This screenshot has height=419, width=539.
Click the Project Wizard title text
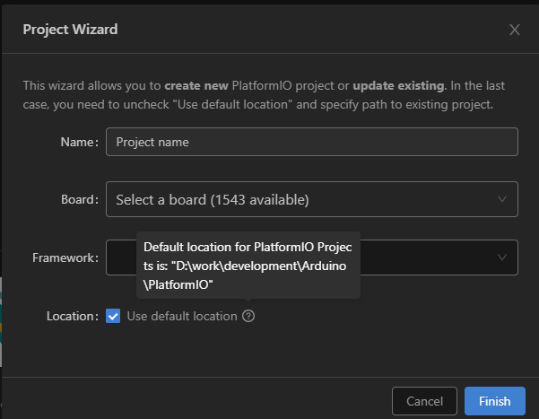coord(70,30)
